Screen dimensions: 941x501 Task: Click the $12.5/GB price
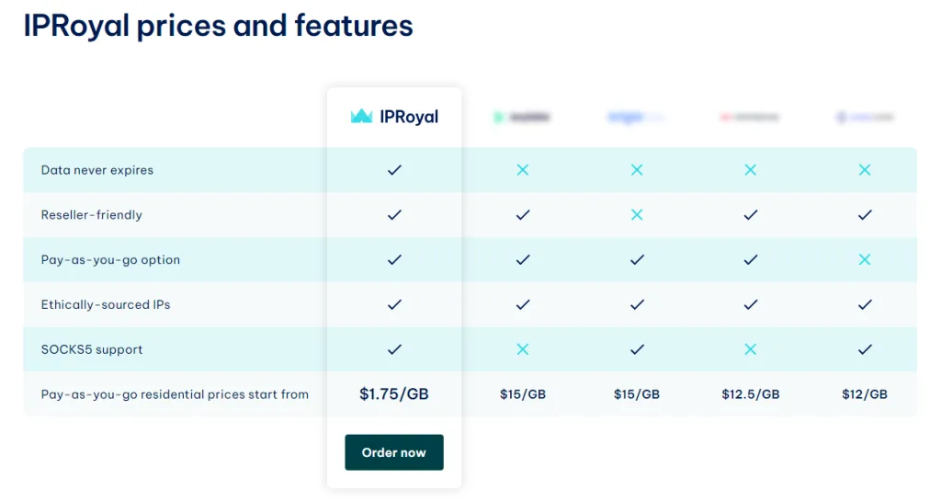(751, 394)
